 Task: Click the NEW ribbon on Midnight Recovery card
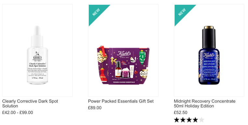[182, 12]
